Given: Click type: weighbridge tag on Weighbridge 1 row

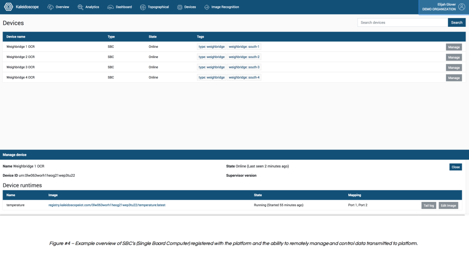Looking at the screenshot, I should (212, 47).
